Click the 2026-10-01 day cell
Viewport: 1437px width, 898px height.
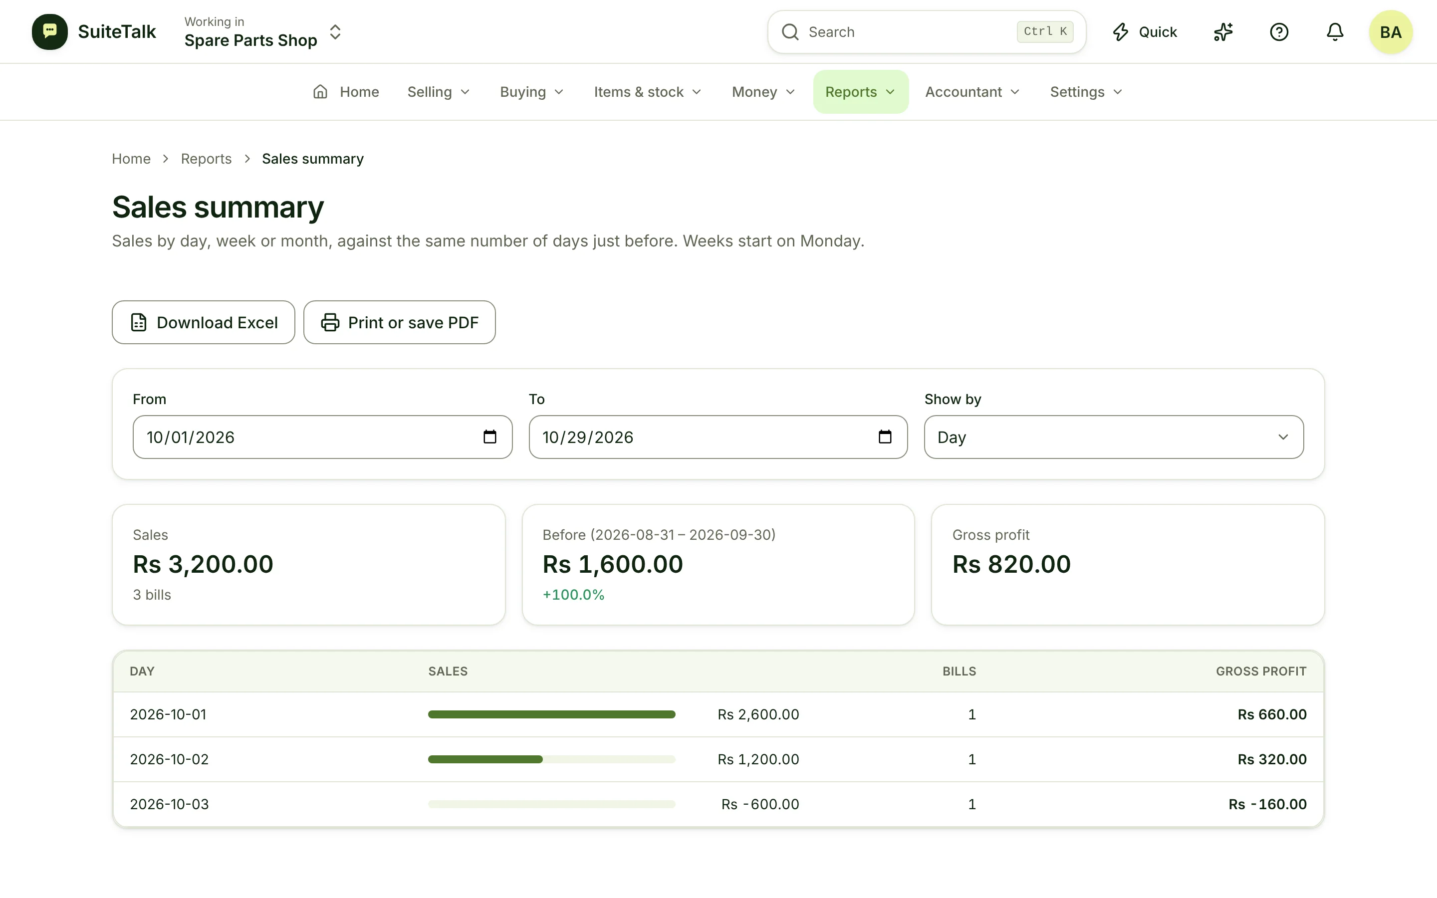click(168, 714)
